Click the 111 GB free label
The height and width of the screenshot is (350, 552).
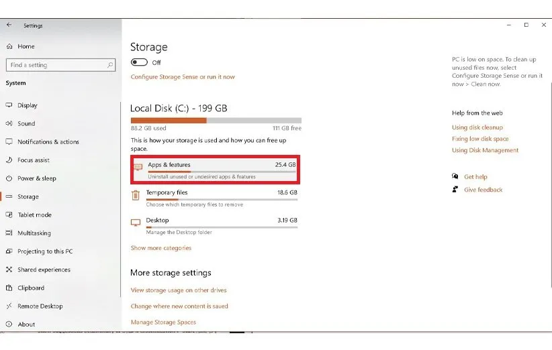click(287, 128)
